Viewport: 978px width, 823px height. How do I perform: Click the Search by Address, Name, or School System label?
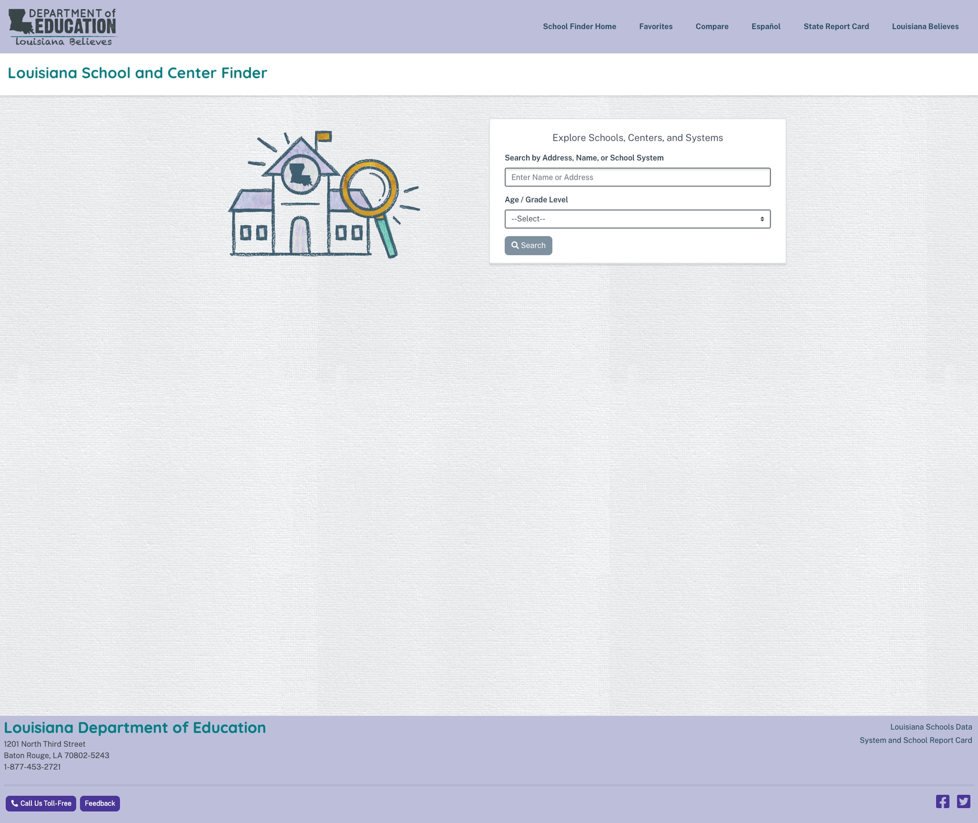tap(584, 158)
